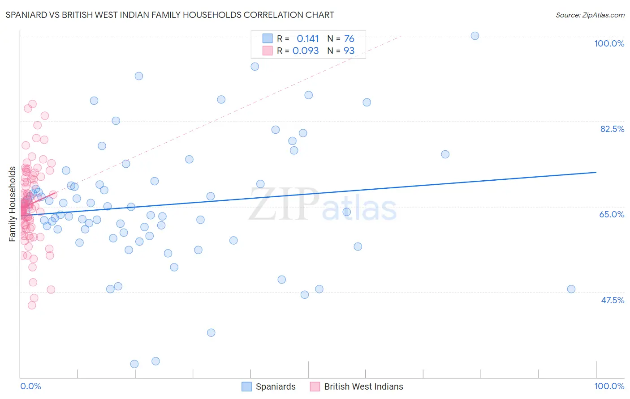The image size is (630, 399).
Task: Click the pink British West Indians legend swatch
Action: pyautogui.click(x=315, y=386)
